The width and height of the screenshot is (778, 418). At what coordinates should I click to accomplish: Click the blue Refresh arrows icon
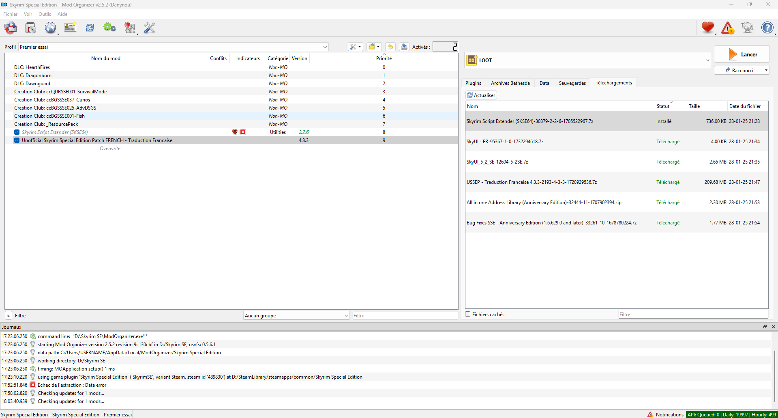(90, 28)
